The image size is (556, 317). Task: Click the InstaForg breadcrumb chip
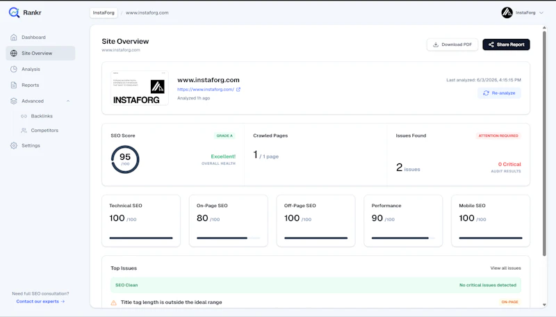click(x=104, y=13)
